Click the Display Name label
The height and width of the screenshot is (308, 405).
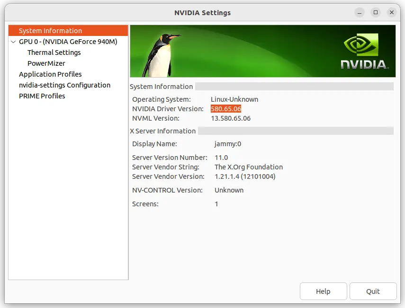coord(154,144)
